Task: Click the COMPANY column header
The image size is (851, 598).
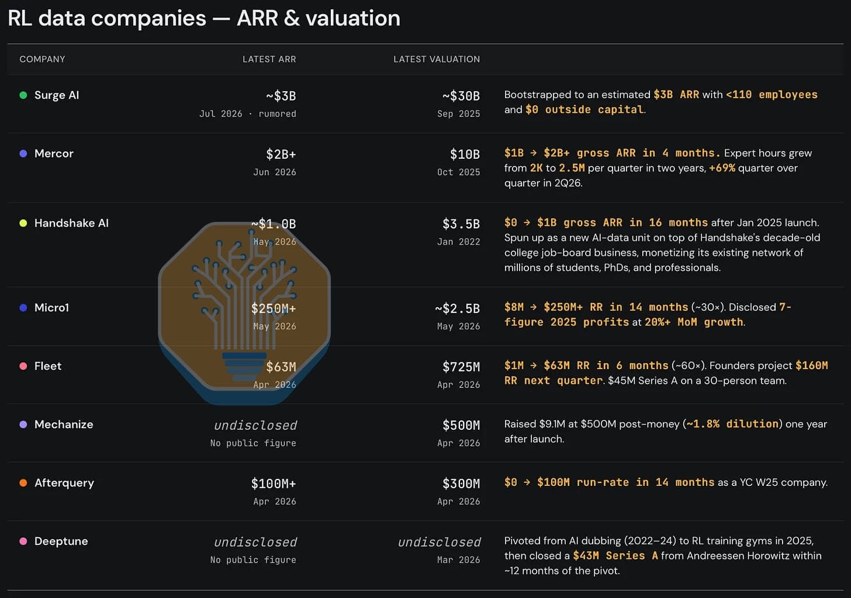Action: click(42, 59)
